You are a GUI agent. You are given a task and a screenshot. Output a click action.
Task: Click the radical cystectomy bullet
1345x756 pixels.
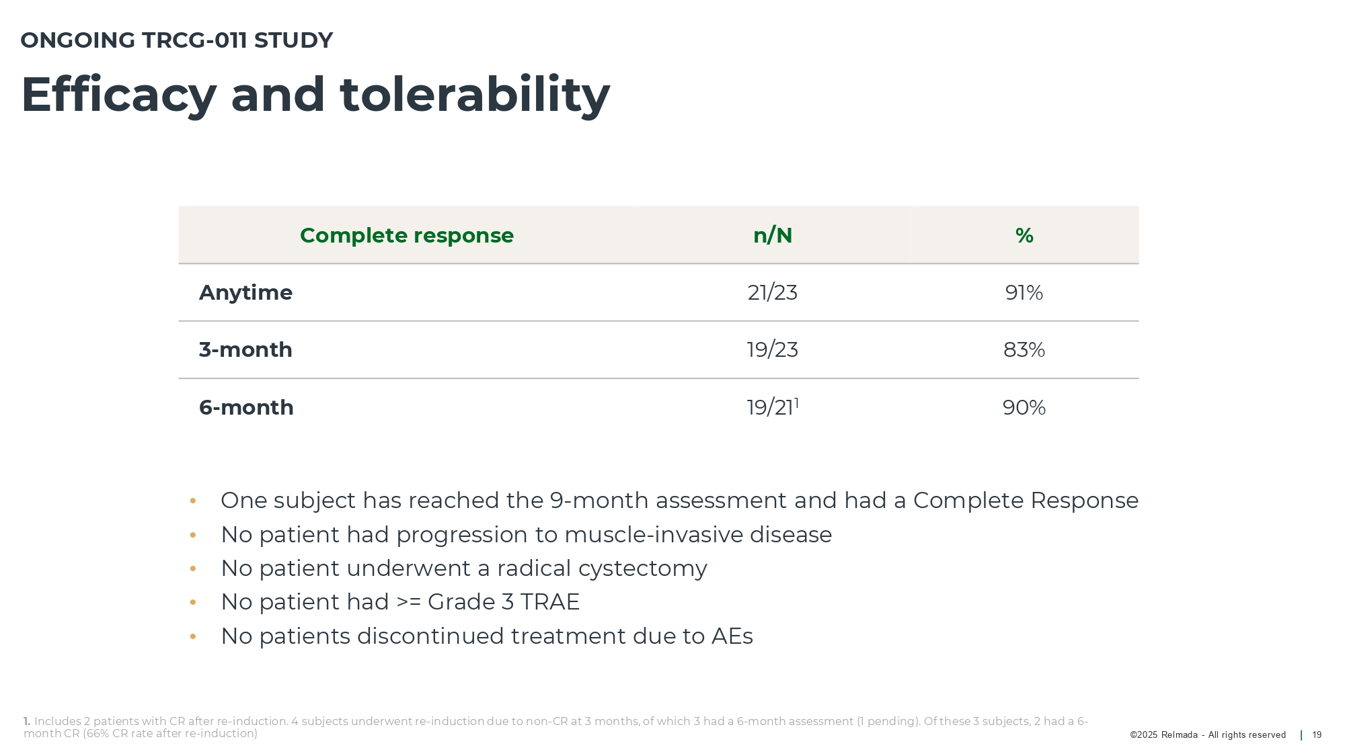click(464, 569)
